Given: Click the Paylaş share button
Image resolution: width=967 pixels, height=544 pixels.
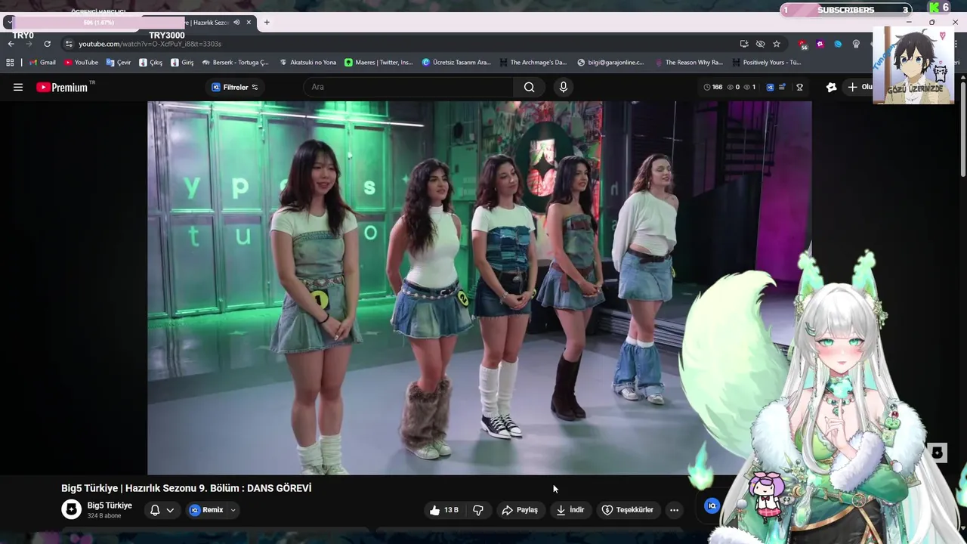Looking at the screenshot, I should pyautogui.click(x=521, y=510).
